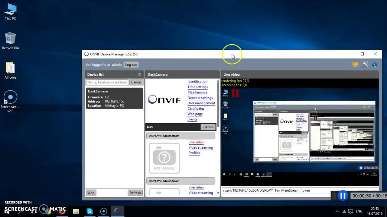Select the Recycle Bin desktop icon
Screen dimensions: 387x217
(10, 41)
